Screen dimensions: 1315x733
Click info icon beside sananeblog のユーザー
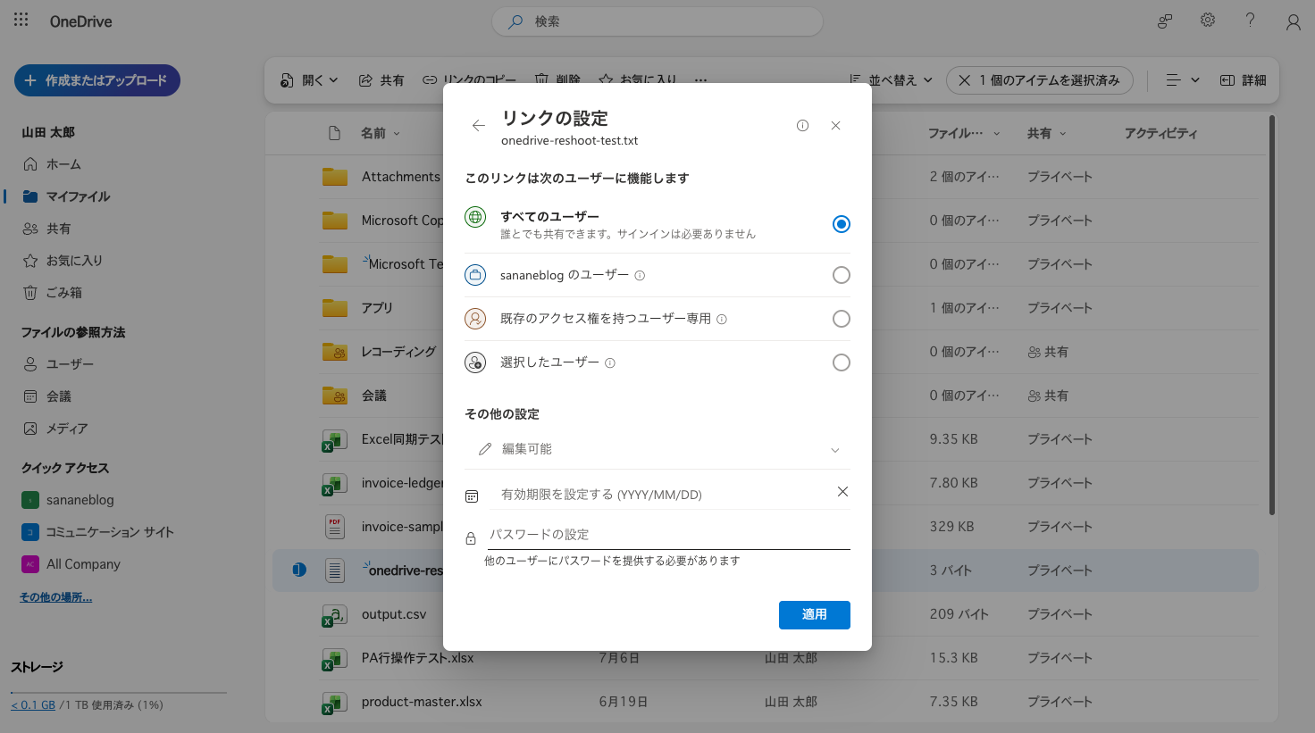coord(640,276)
